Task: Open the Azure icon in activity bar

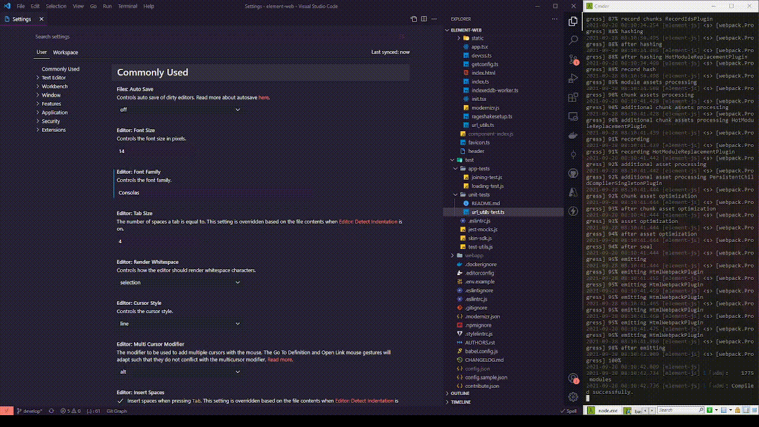Action: pos(573,192)
